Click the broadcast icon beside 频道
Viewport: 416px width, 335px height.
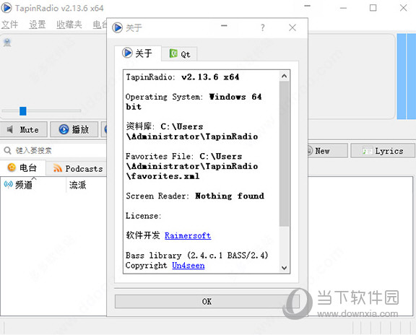click(8, 184)
